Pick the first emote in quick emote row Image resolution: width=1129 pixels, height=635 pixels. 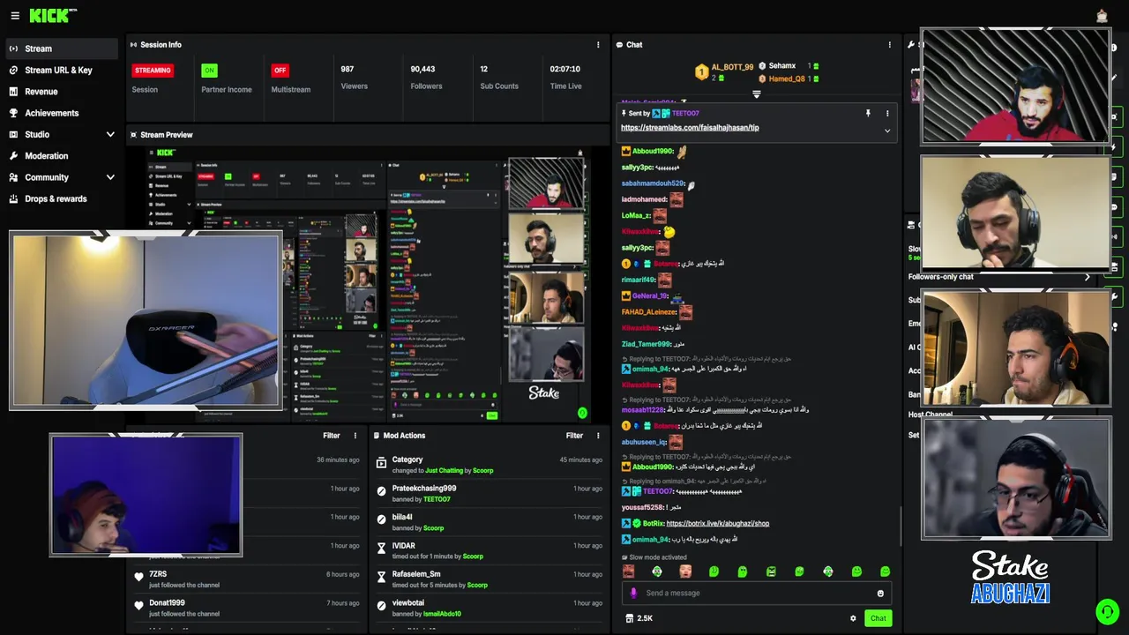pyautogui.click(x=628, y=571)
